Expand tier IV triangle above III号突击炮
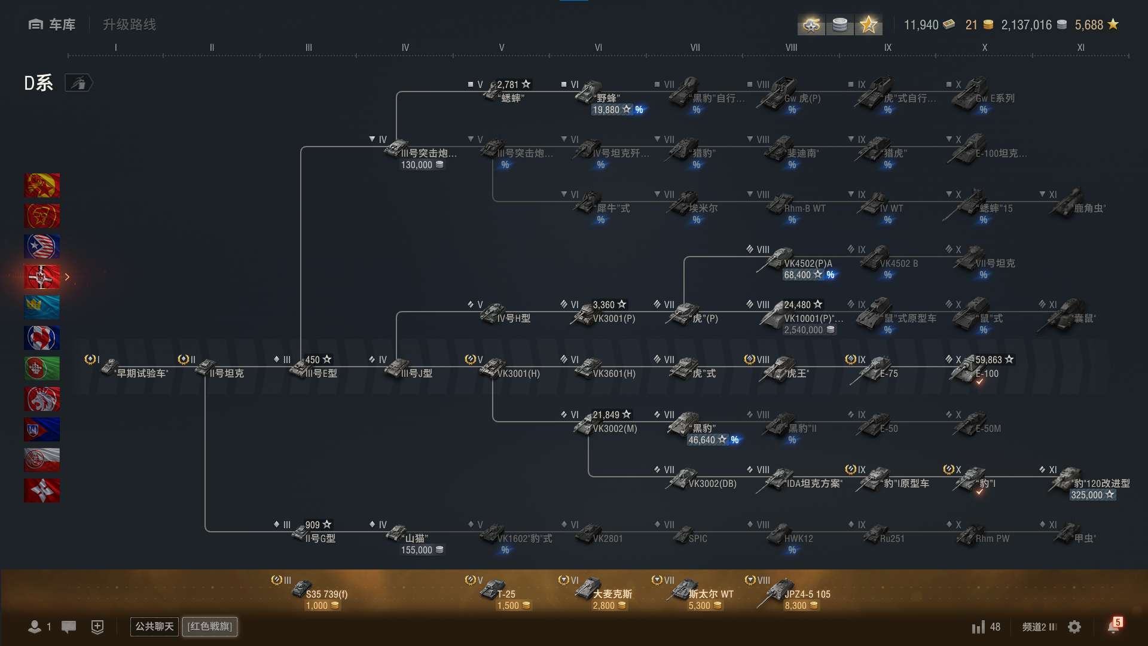 (373, 139)
